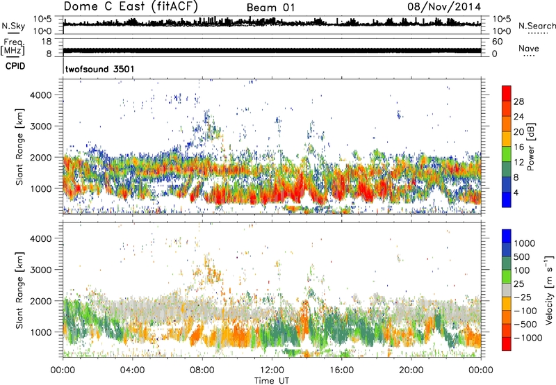Click the 'Dome C East (fitACF)' title
The width and height of the screenshot is (556, 385).
pyautogui.click(x=131, y=6)
